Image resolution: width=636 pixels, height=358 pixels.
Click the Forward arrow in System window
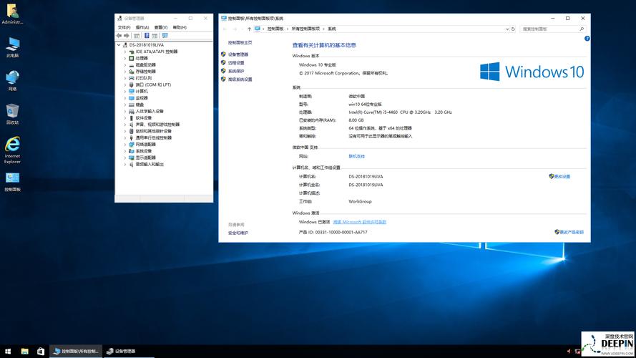(x=235, y=29)
